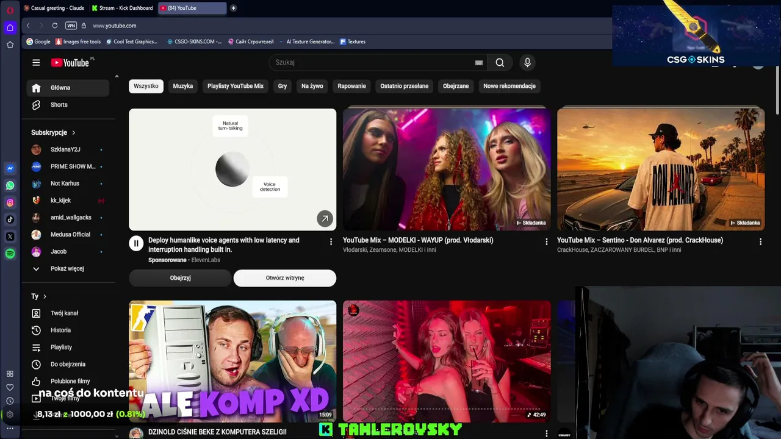This screenshot has width=781, height=439.
Task: Open the CSGO-SKINS.COM bookmark
Action: [194, 41]
